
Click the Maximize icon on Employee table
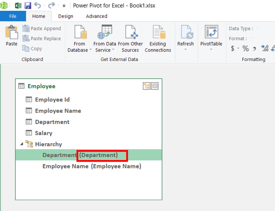pos(155,86)
